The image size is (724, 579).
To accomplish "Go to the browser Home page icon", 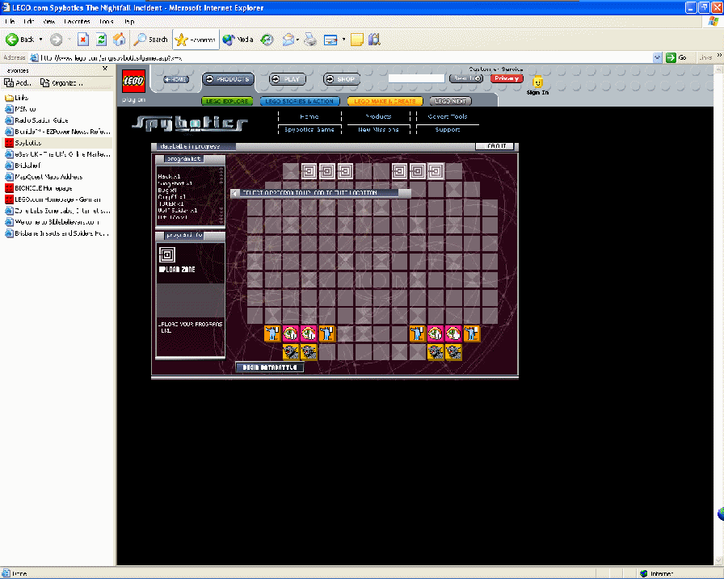I will click(119, 40).
